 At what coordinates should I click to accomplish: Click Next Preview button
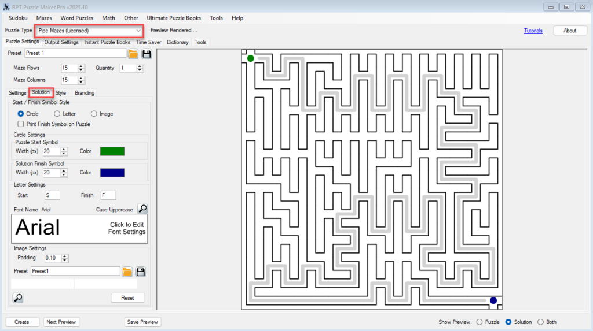tap(61, 322)
